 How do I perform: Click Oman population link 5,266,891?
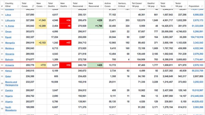198,32
